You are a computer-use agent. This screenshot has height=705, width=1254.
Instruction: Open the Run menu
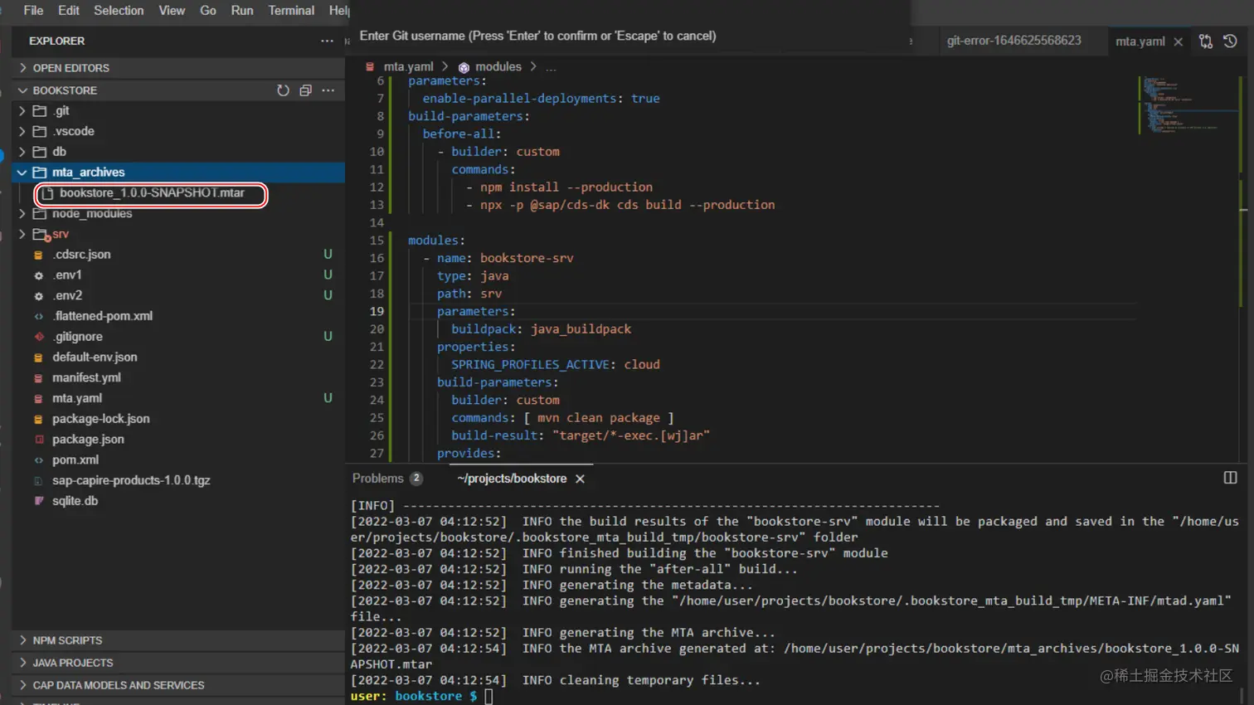click(242, 10)
